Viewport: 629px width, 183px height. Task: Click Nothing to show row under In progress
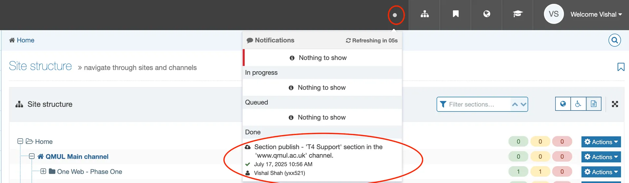tap(322, 88)
